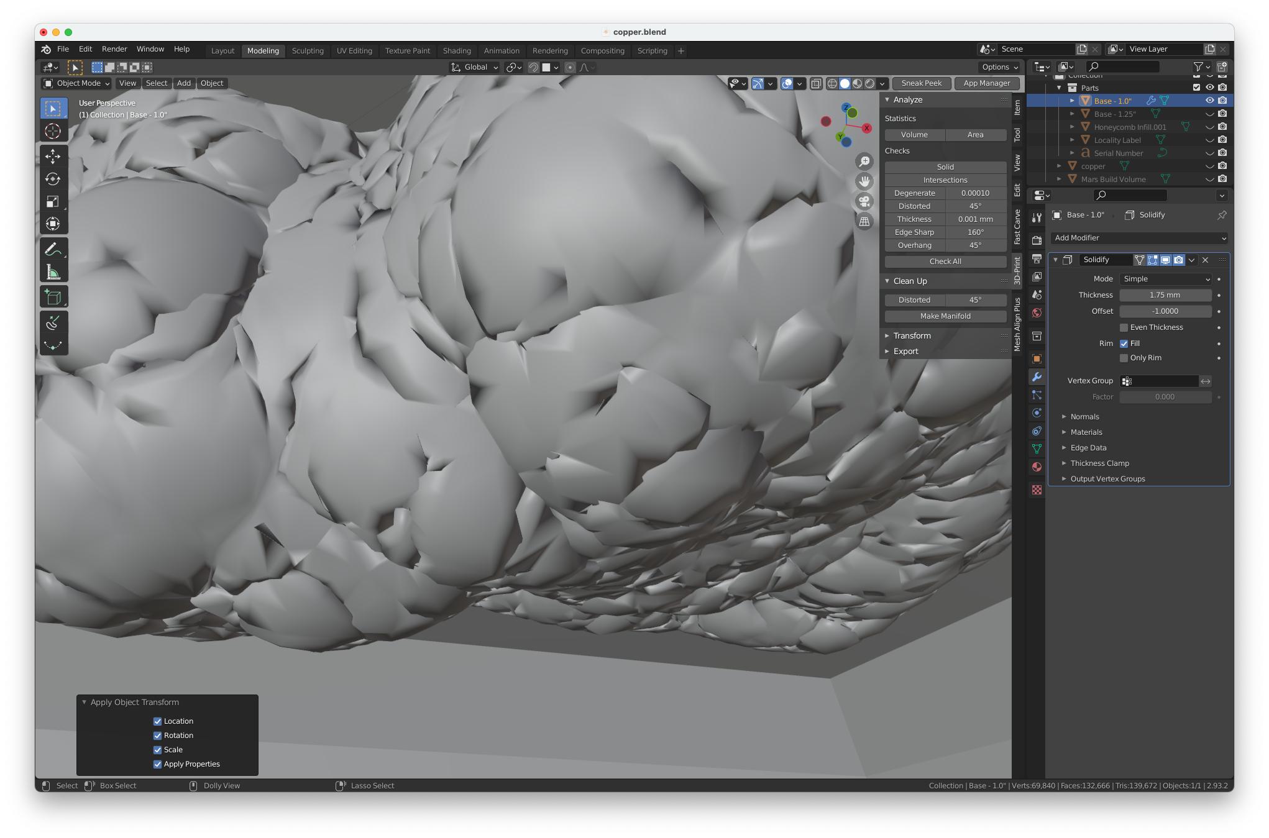Viewport: 1269px width, 838px height.
Task: Switch to the Sculpting workspace tab
Action: click(308, 51)
